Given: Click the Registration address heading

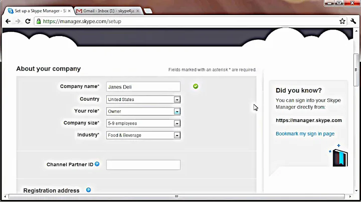Looking at the screenshot, I should click(x=51, y=190).
